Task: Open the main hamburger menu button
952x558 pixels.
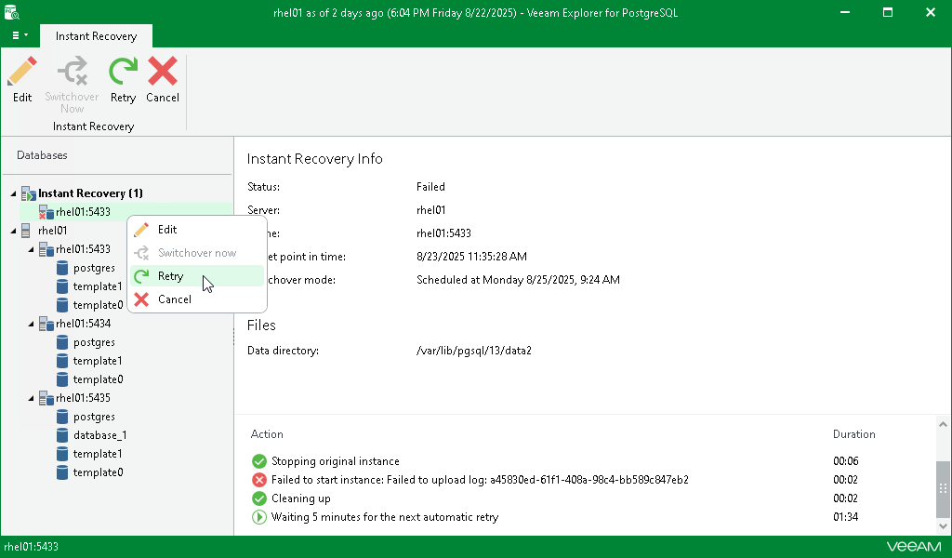Action: coord(19,35)
